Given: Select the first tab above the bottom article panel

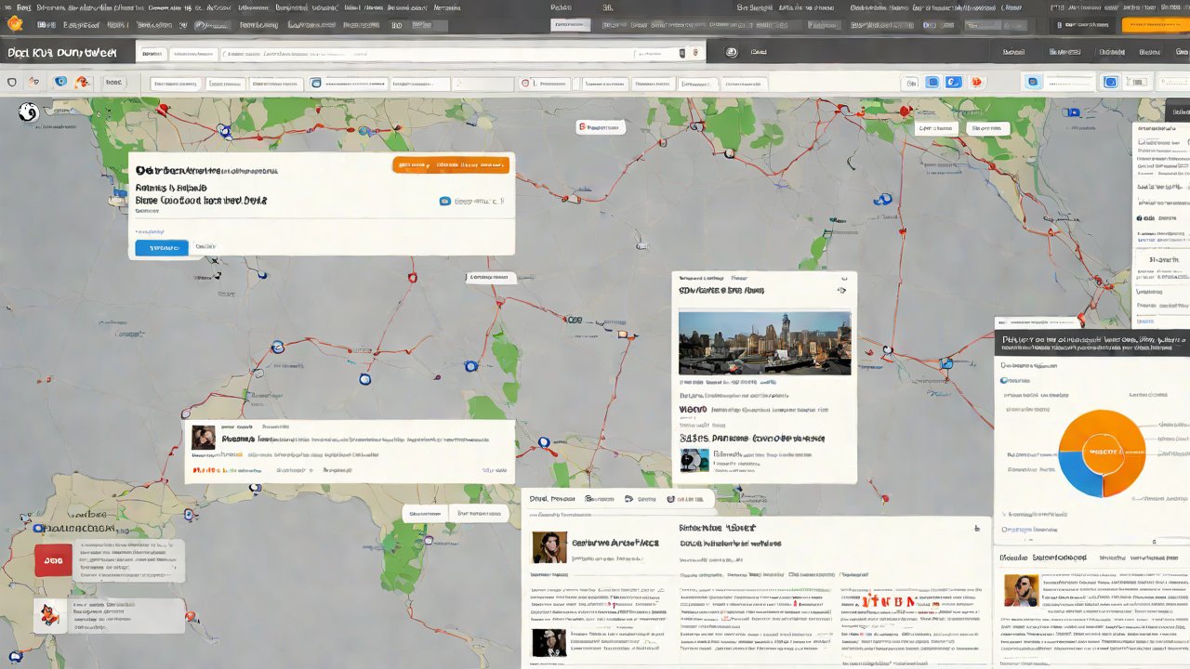Looking at the screenshot, I should [x=552, y=499].
